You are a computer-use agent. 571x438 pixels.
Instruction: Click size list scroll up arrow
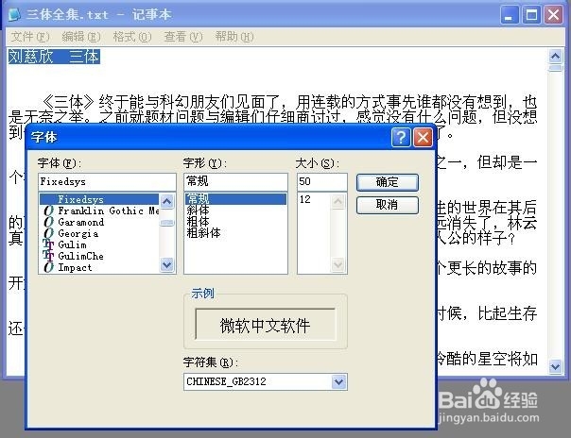coord(337,201)
